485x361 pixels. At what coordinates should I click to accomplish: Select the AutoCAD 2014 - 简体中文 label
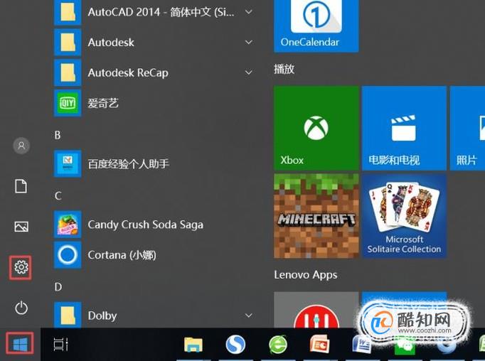point(161,12)
